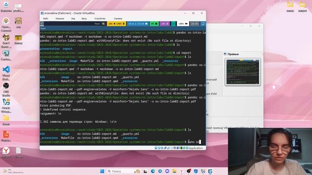Open the running VM taskbar icon
312x175 pixels.
[210, 171]
